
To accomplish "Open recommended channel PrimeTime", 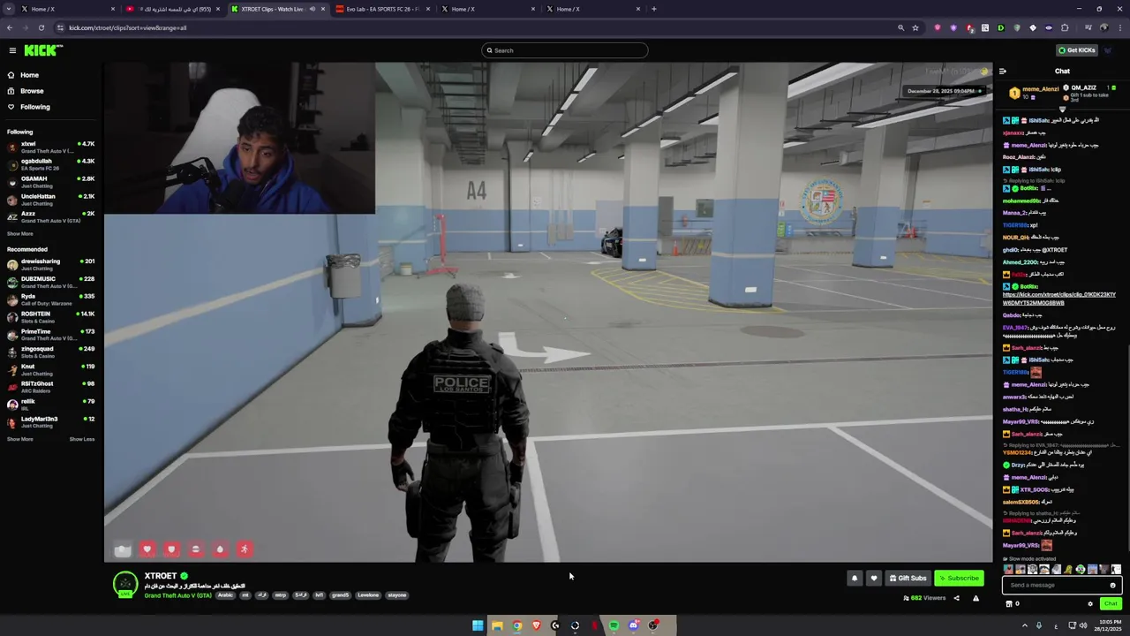I will (51, 335).
